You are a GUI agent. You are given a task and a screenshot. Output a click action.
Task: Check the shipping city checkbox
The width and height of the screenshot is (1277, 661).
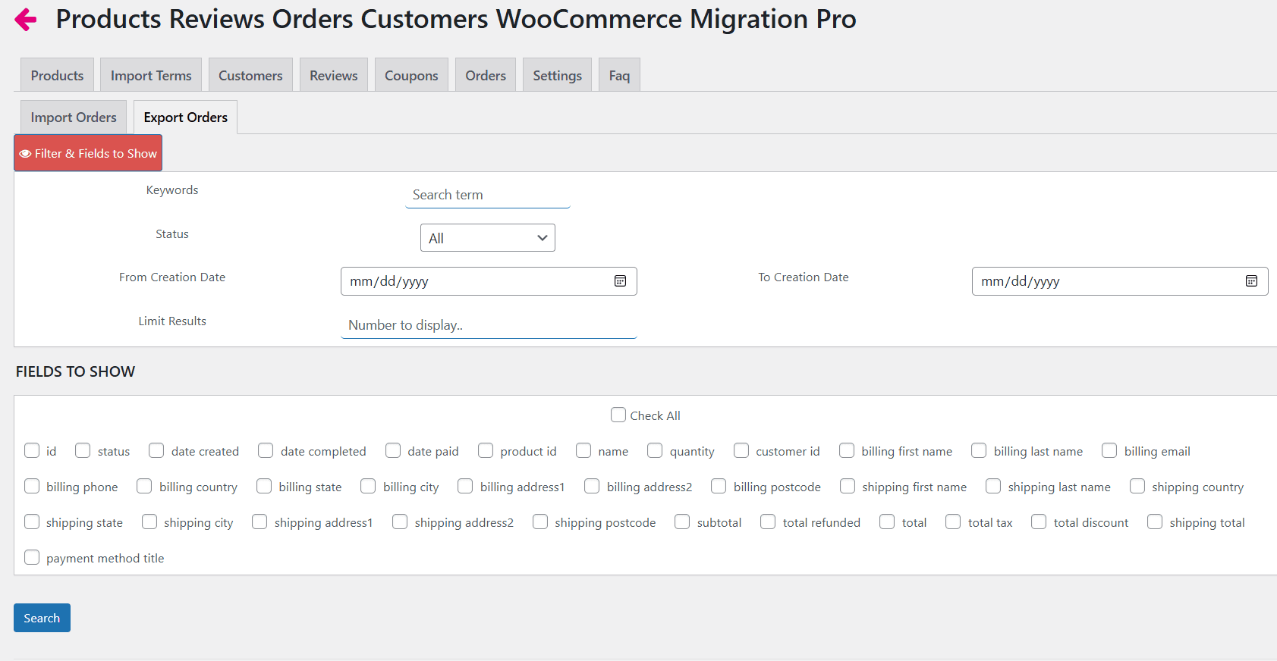(149, 522)
